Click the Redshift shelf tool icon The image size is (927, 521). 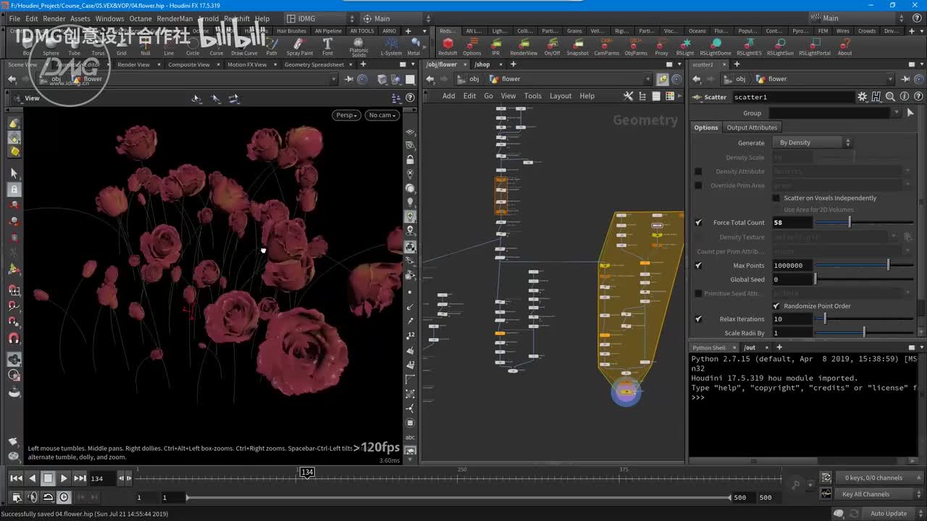click(x=448, y=45)
